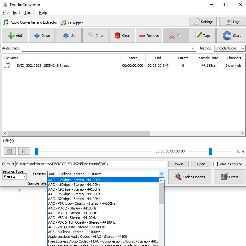Open the Logs window
Image resolution: width=246 pixels, height=246 pixels.
(233, 21)
